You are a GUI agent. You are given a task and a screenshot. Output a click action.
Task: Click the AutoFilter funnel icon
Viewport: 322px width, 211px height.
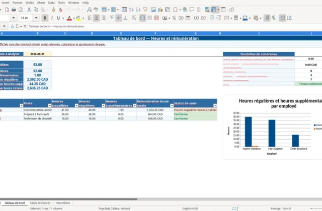(145, 10)
